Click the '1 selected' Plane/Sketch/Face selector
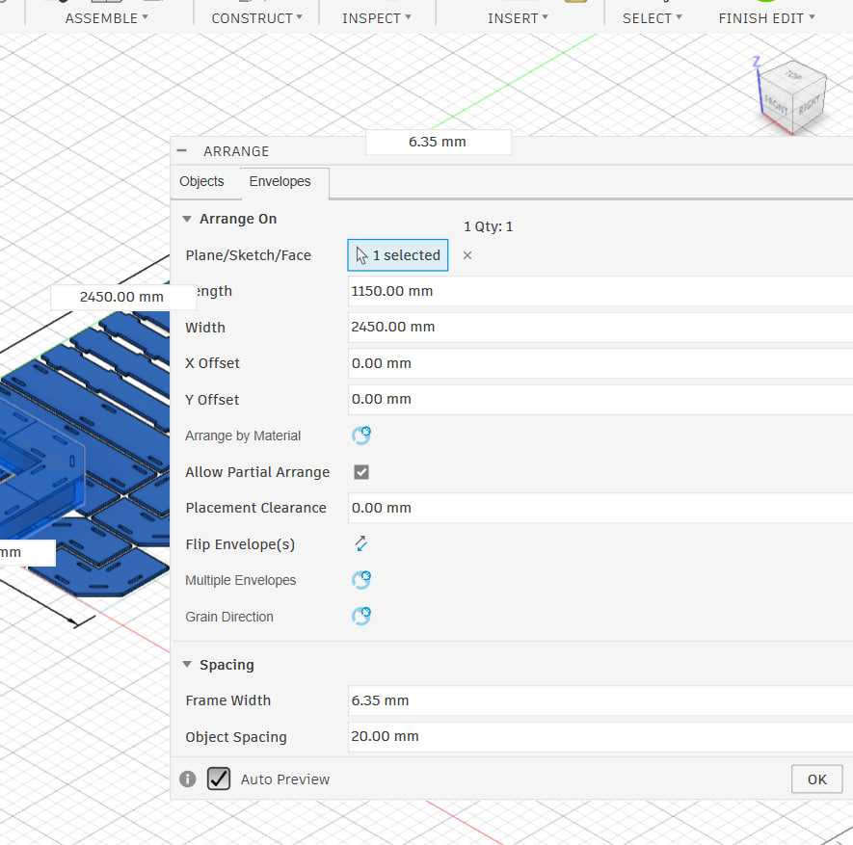 click(398, 255)
